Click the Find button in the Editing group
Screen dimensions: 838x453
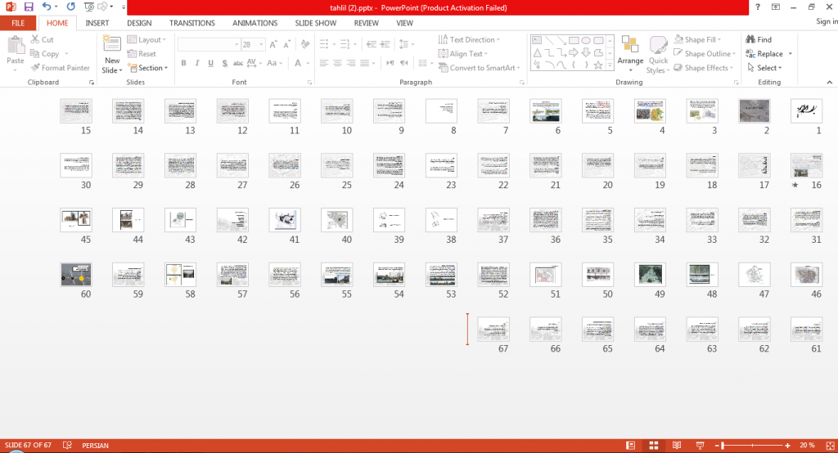(x=759, y=39)
